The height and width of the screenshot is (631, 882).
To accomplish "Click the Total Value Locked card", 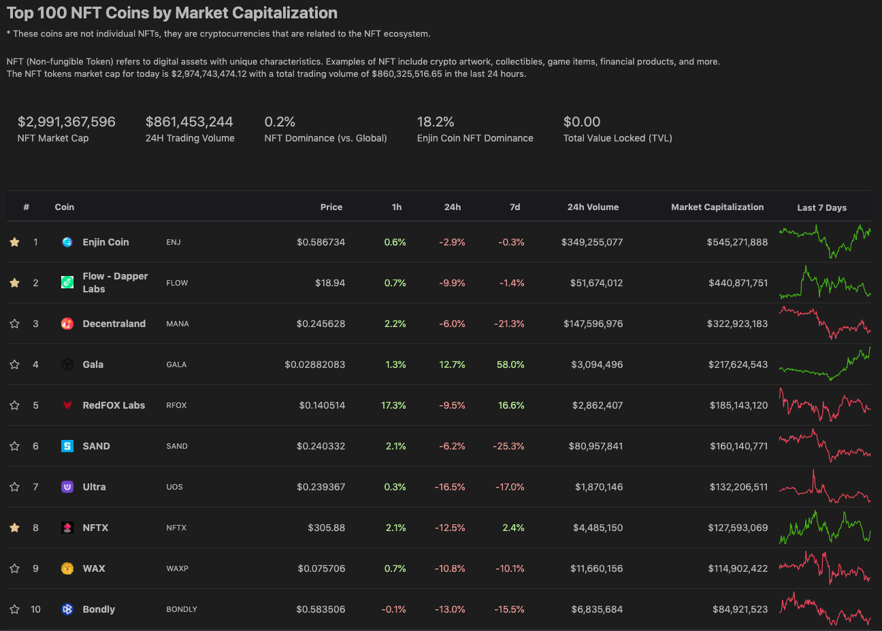I will click(618, 129).
